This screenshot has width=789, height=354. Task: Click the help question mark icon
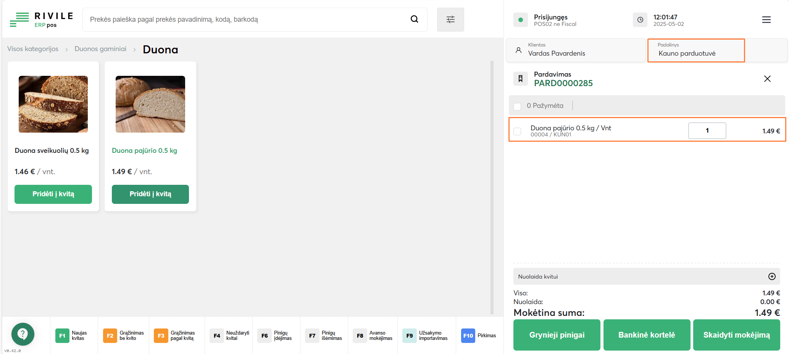pyautogui.click(x=23, y=334)
